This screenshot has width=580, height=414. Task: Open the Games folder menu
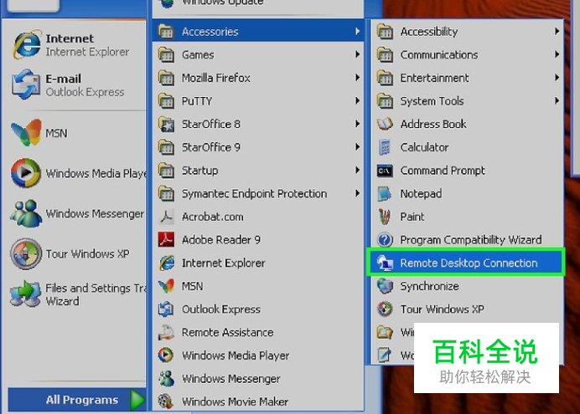click(x=258, y=54)
